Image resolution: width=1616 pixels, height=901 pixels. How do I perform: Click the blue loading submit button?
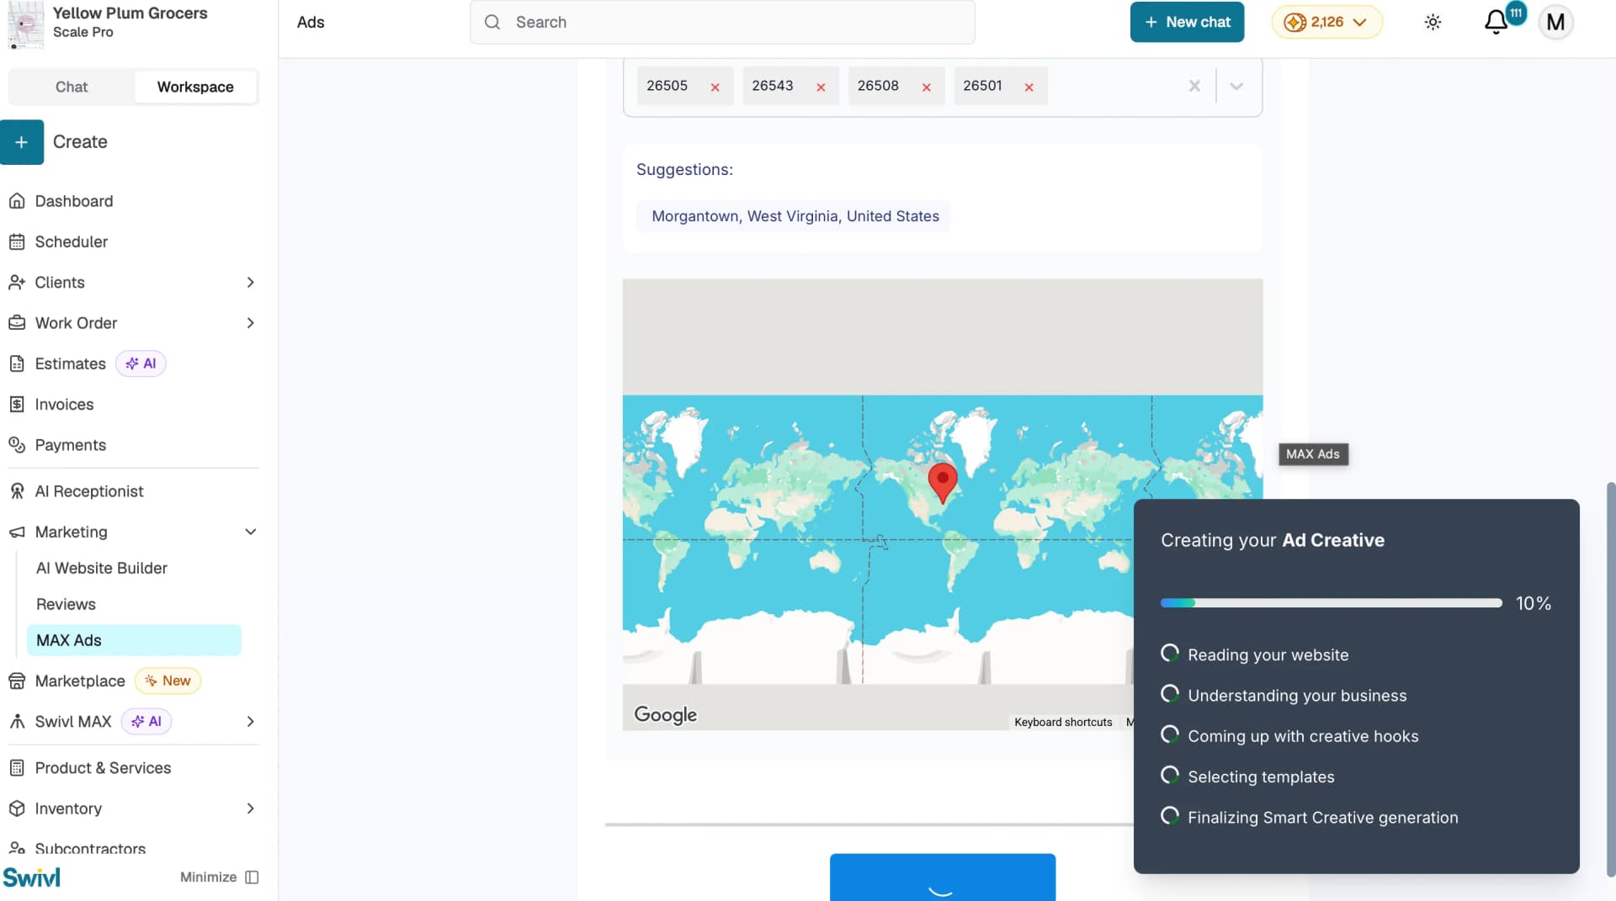tap(942, 877)
